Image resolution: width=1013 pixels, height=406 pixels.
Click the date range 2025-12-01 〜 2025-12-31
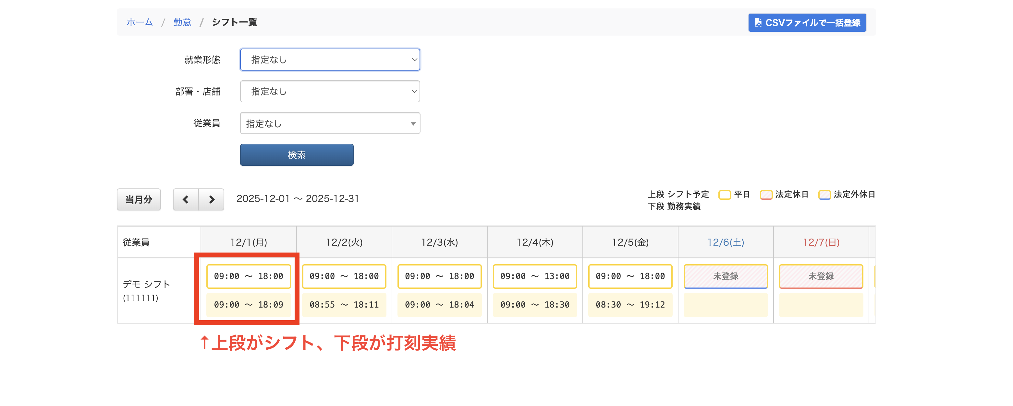[298, 199]
